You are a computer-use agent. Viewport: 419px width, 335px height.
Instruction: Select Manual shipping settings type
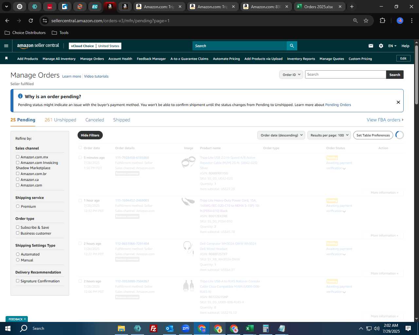pyautogui.click(x=18, y=260)
